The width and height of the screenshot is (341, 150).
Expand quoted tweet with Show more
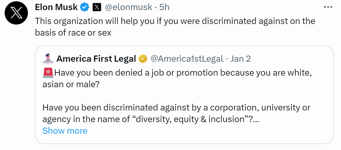(65, 131)
